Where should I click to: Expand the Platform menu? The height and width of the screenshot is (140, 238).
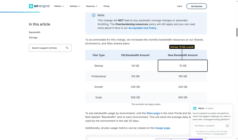click(59, 6)
